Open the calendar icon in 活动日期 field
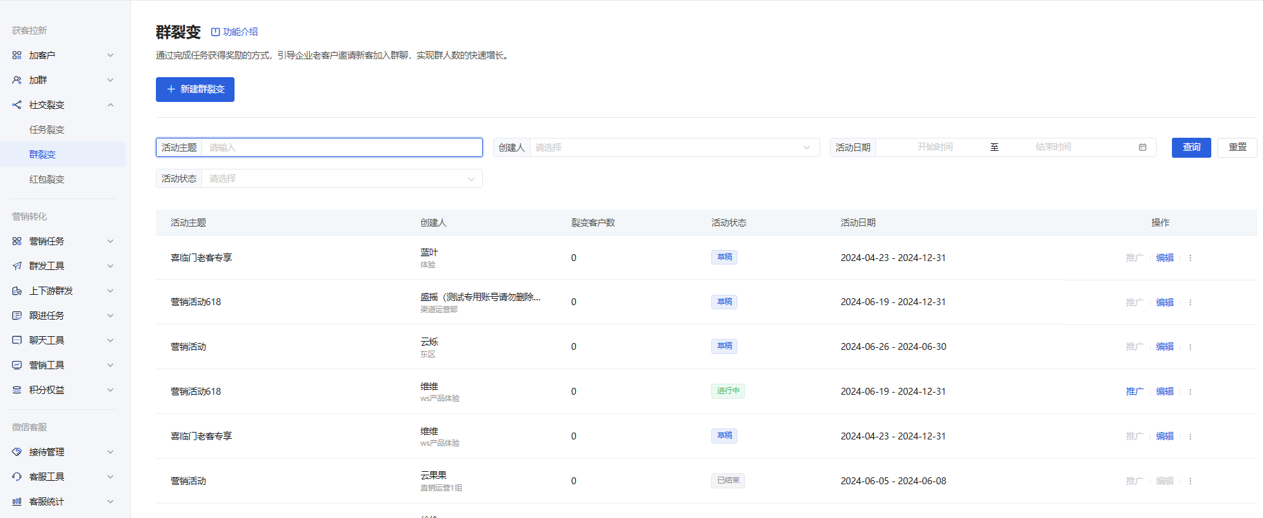Image resolution: width=1263 pixels, height=518 pixels. point(1142,147)
